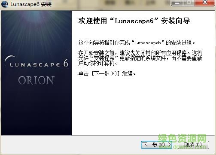Click the disabled maximize button in title bar
This screenshot has height=155, width=216.
pyautogui.click(x=189, y=3)
